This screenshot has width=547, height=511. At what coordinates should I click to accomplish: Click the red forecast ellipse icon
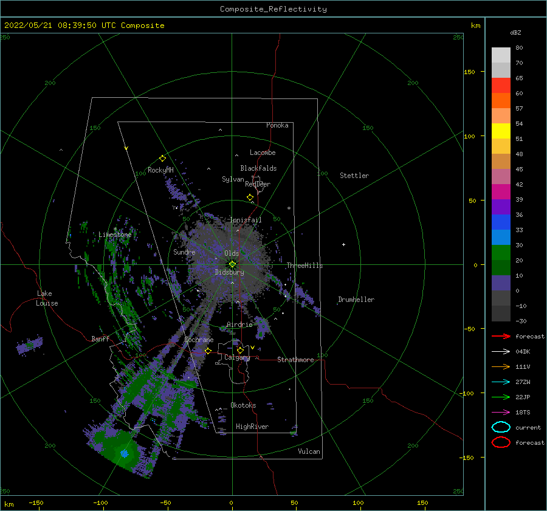pyautogui.click(x=501, y=442)
